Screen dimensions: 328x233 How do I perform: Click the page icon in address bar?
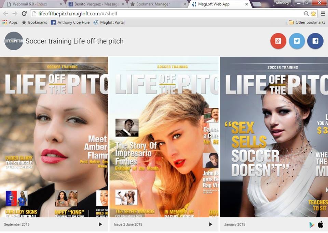click(34, 14)
